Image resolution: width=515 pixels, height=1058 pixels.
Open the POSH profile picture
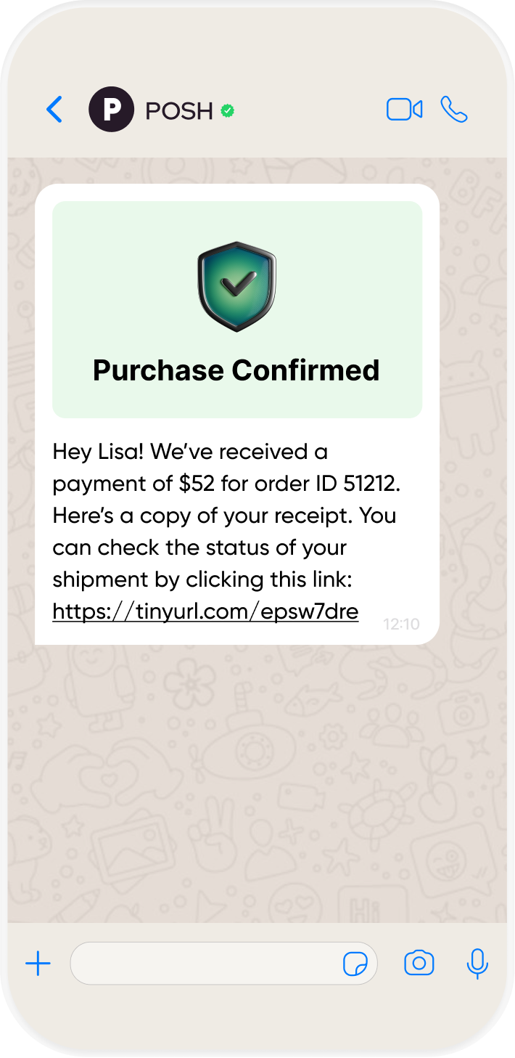111,110
